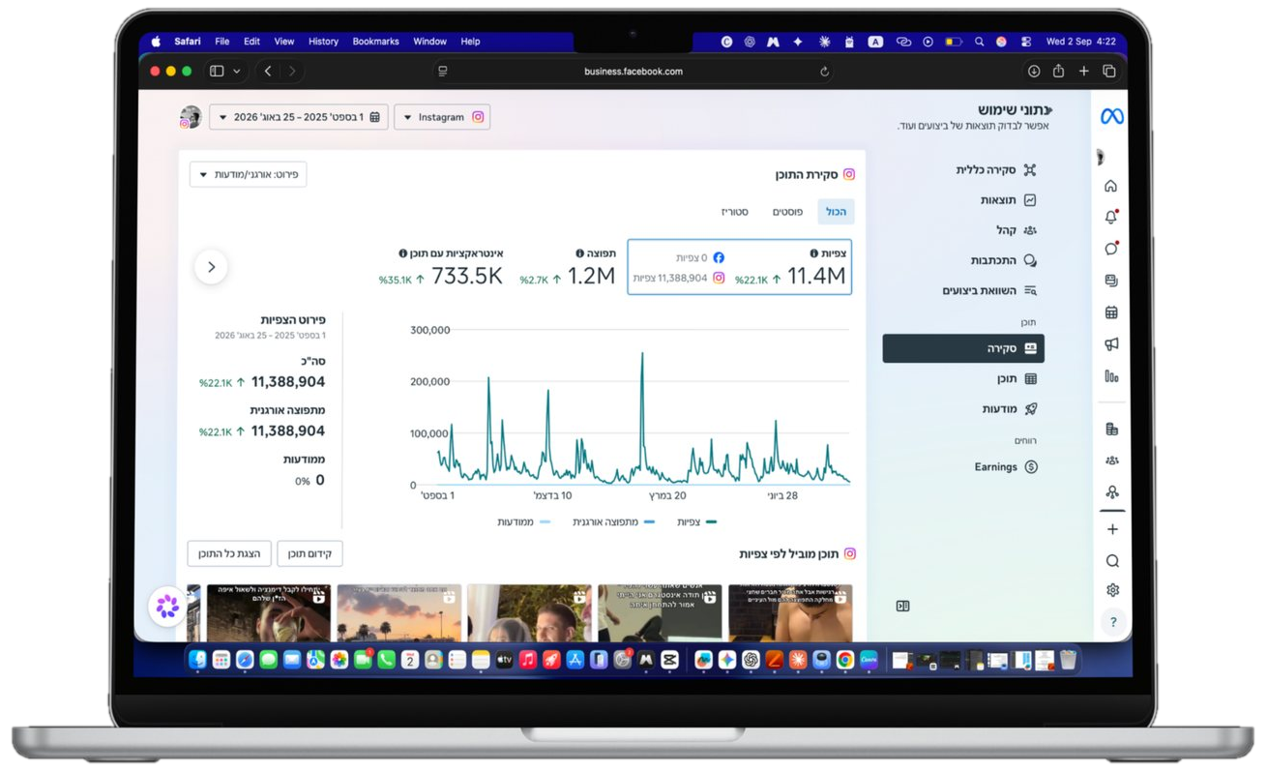Switch to the סטוריז tab

(735, 212)
